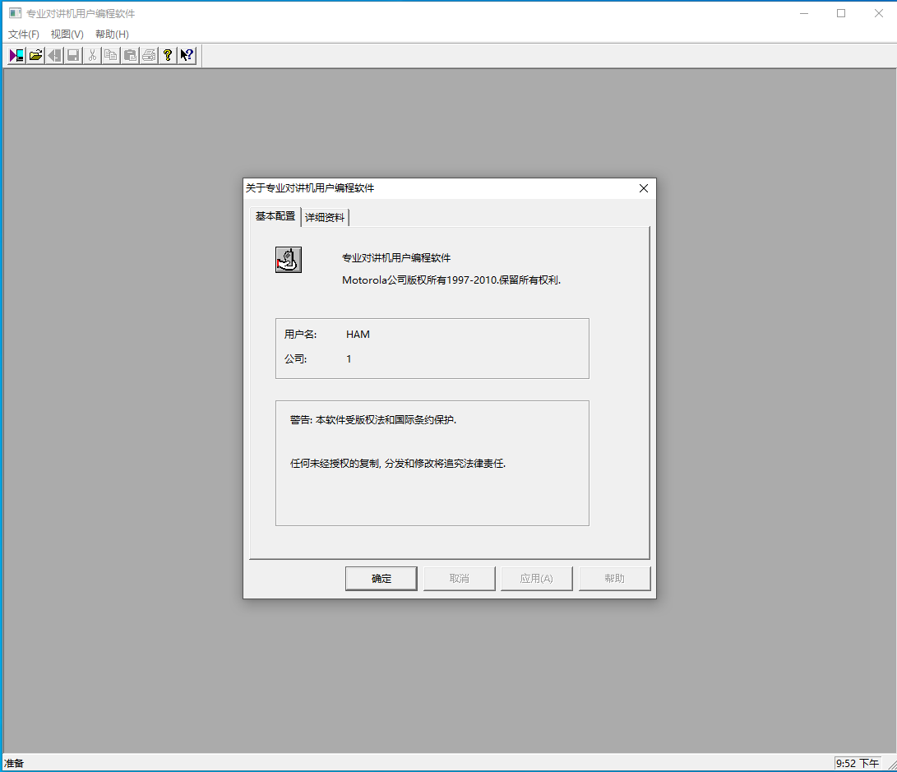This screenshot has width=897, height=772.
Task: Open the 帮助(H) menu
Action: click(x=112, y=35)
